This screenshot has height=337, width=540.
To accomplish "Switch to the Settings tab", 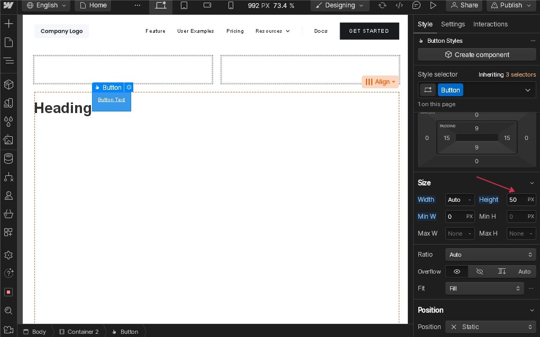I will (453, 24).
